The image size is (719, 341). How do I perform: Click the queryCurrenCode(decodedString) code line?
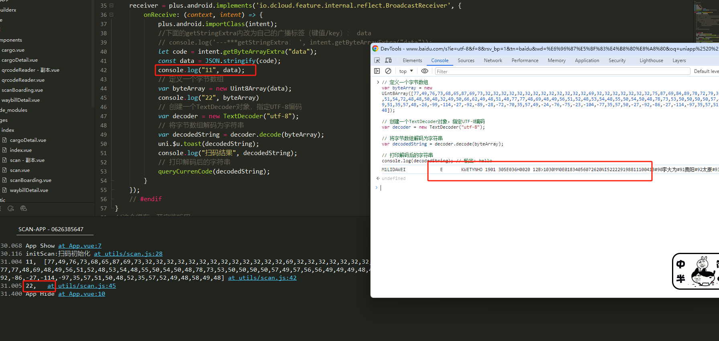click(214, 172)
